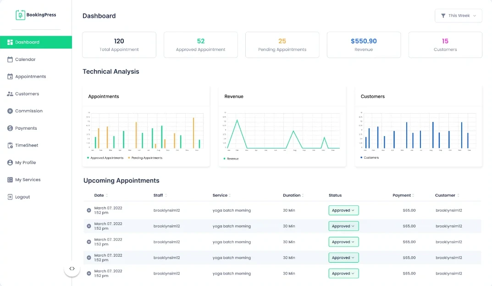Toggle the Revenue legend entry under the line chart
492x286 pixels.
tap(231, 159)
